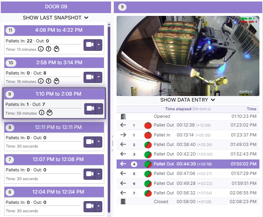Image resolution: width=263 pixels, height=217 pixels.
Task: Click 'Pallets In: 0 · Out: 8' text
Action: pos(26,73)
